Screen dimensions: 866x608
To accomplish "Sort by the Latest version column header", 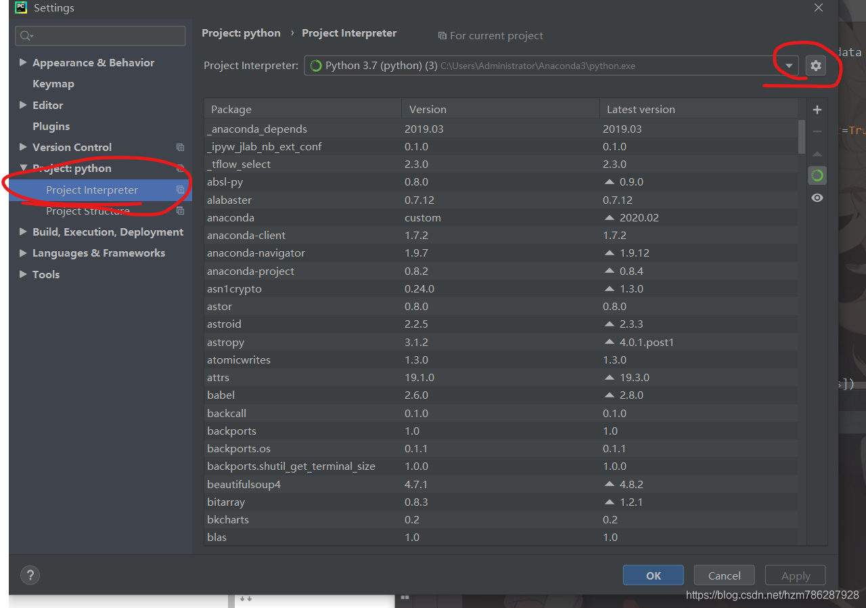I will pyautogui.click(x=700, y=110).
